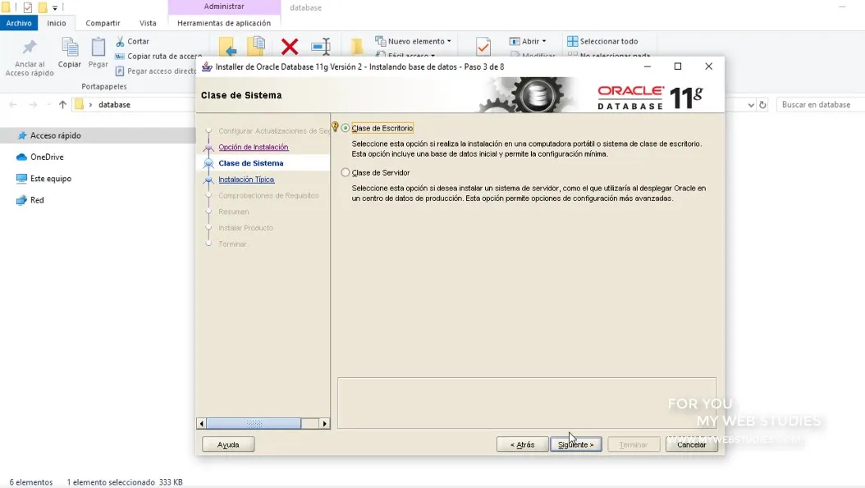Click the lightbulb hint icon beside Clase de Escritorio
The height and width of the screenshot is (488, 865).
point(335,127)
